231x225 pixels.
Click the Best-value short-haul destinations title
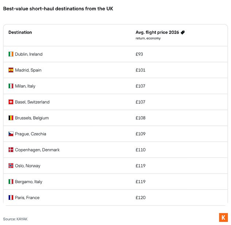(58, 9)
